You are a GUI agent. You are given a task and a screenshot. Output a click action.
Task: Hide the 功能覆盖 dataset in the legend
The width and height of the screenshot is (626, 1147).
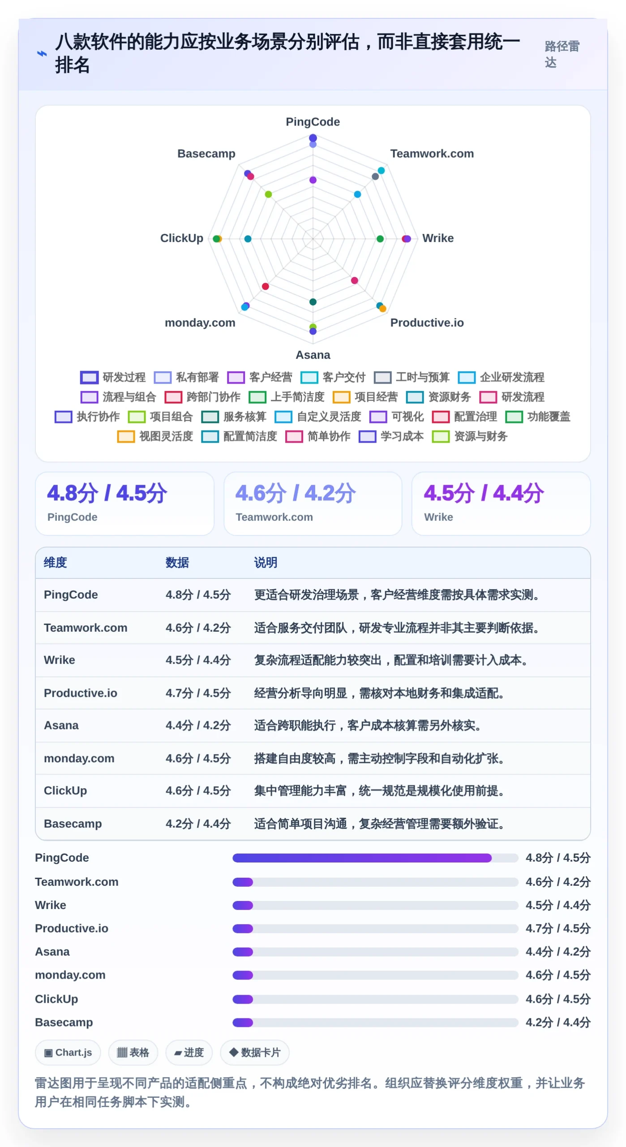coord(538,417)
